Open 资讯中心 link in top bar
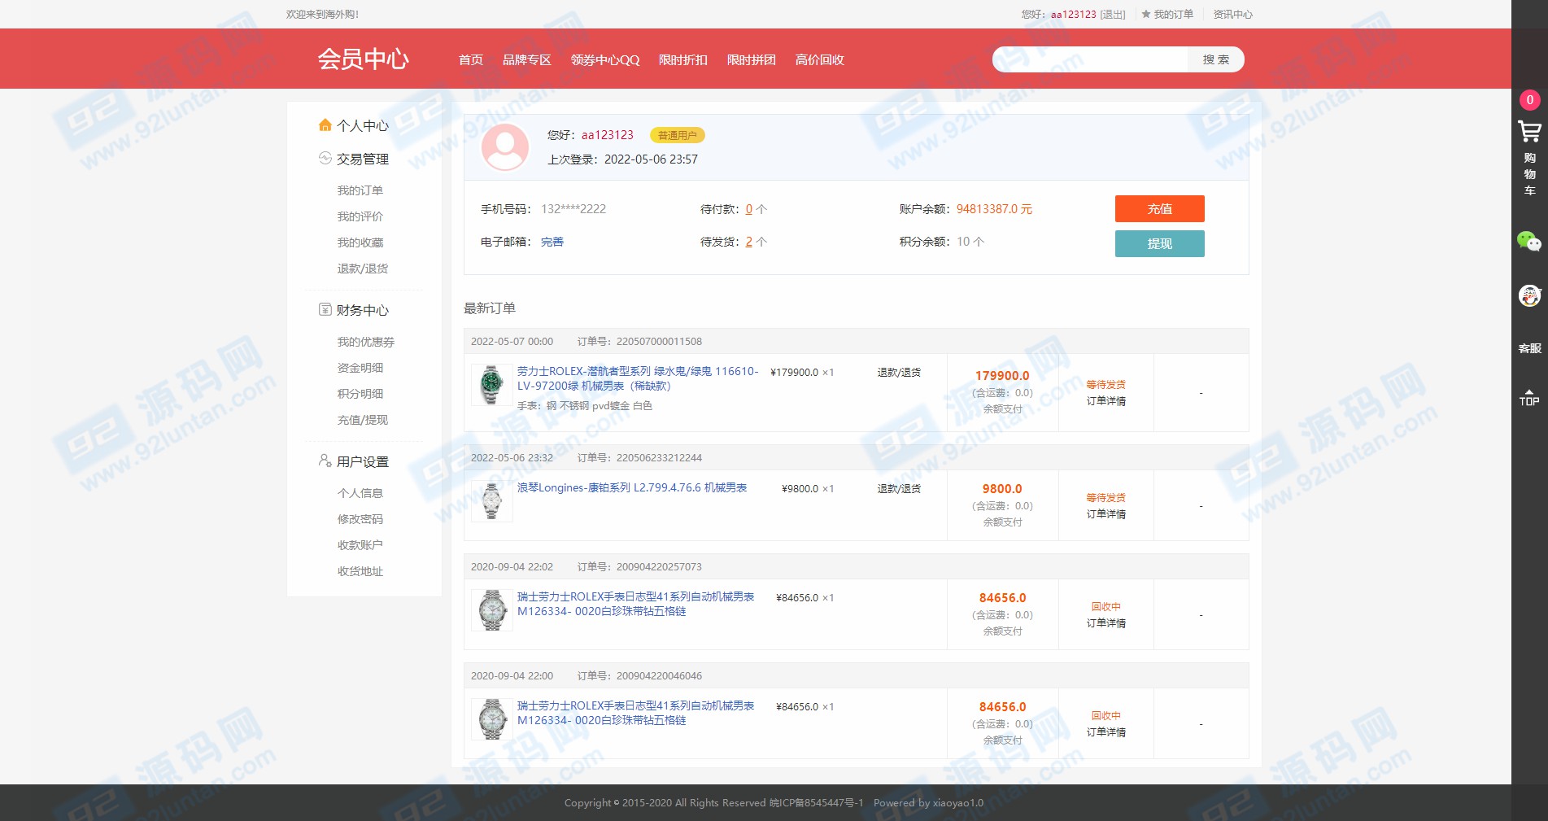Screen dimensions: 1548x821 pos(1233,15)
